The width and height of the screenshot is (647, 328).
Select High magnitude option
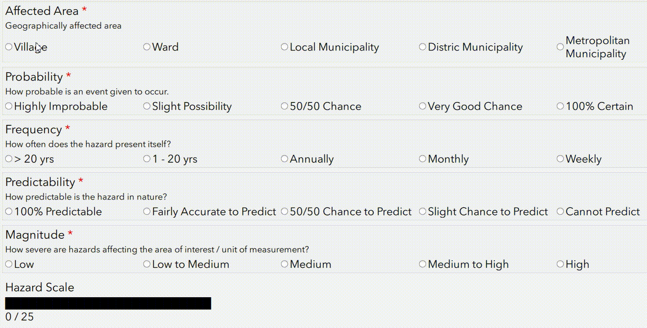pos(560,264)
